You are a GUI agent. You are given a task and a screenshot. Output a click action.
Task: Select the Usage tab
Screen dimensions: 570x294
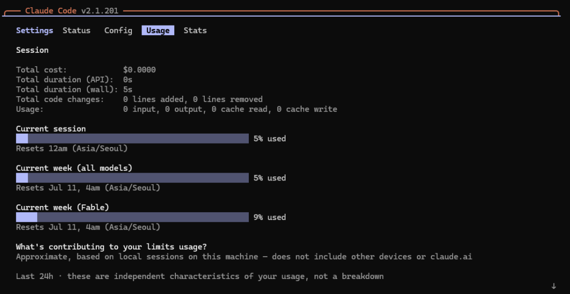coord(158,31)
